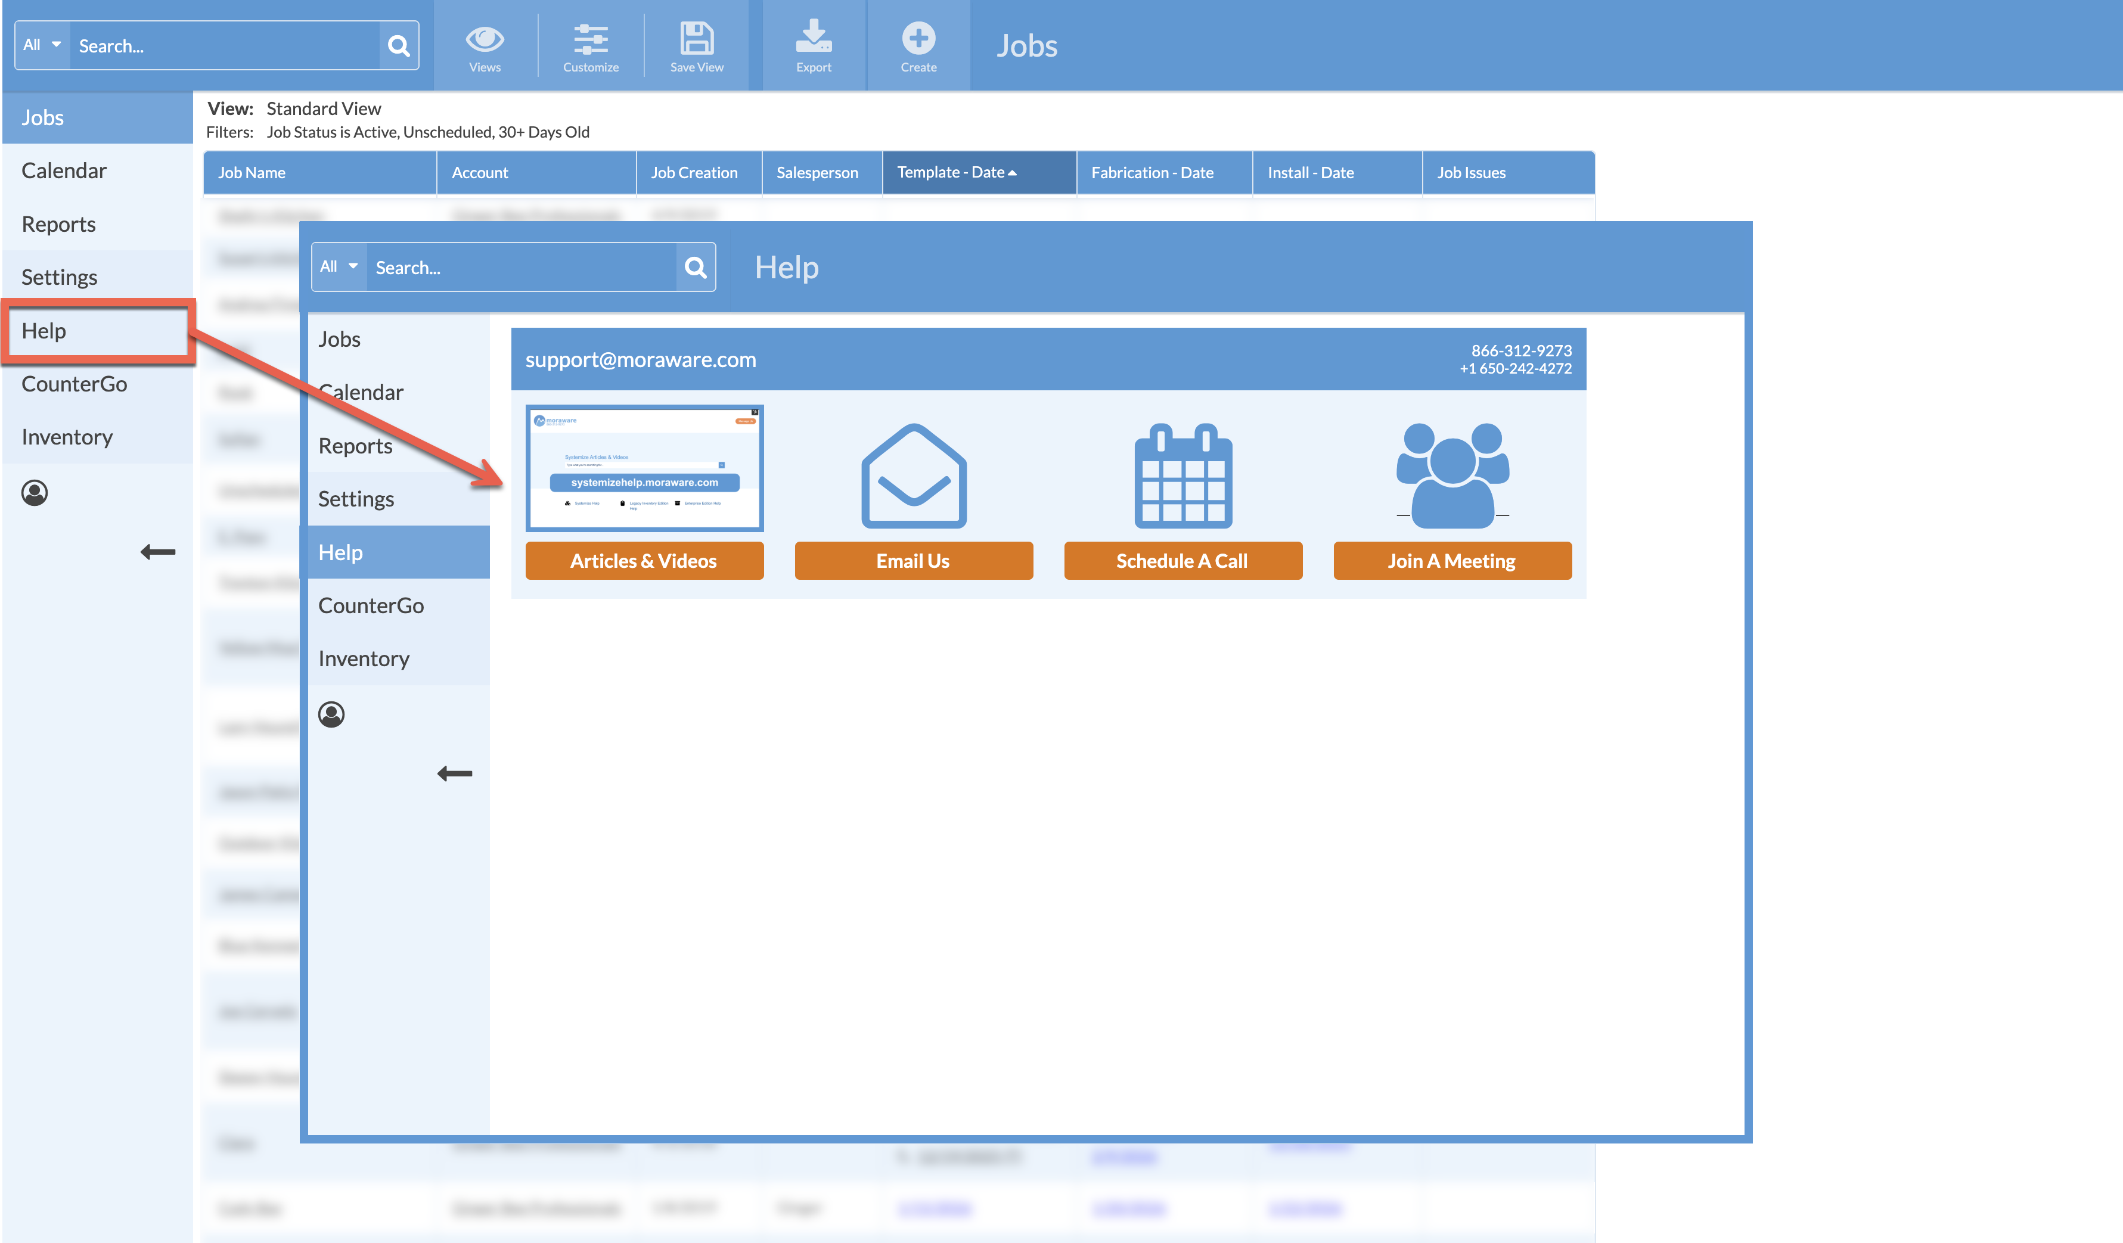Click the group icon above Join A Meeting
Image resolution: width=2123 pixels, height=1243 pixels.
[1451, 474]
